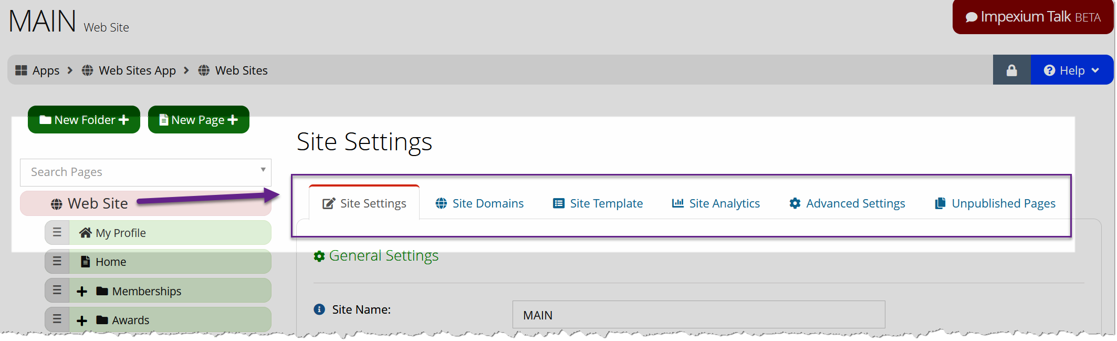Open Impexium Talk BETA

click(x=1033, y=17)
